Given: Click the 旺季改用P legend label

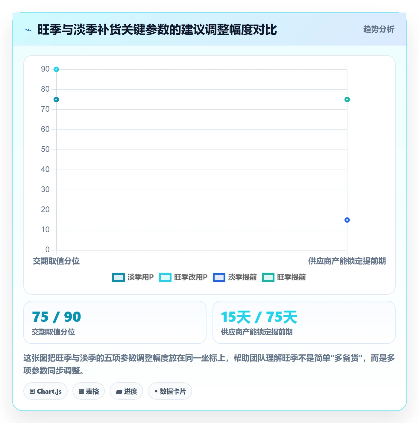Looking at the screenshot, I should tap(191, 277).
